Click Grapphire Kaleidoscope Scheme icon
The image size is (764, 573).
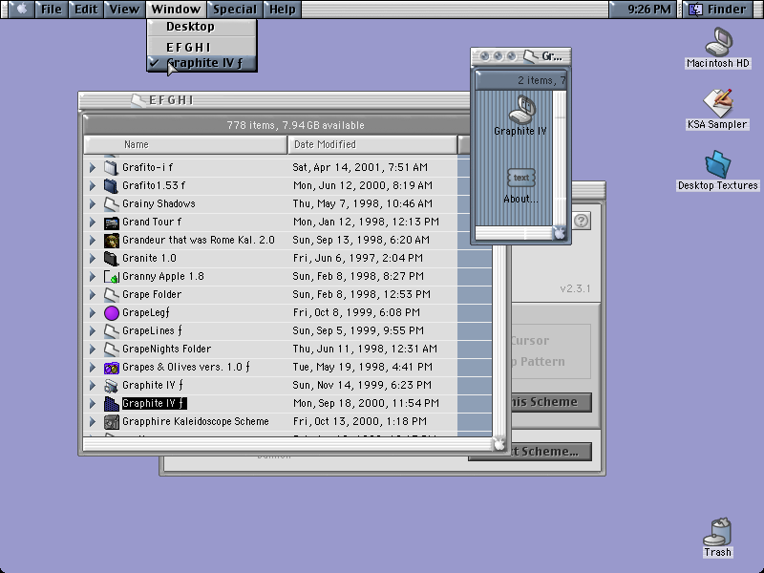(111, 422)
